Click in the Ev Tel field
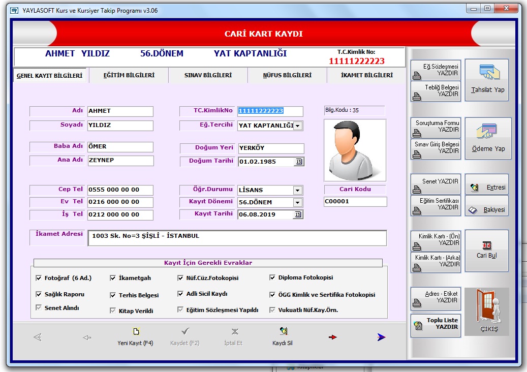The image size is (527, 372). click(x=120, y=202)
